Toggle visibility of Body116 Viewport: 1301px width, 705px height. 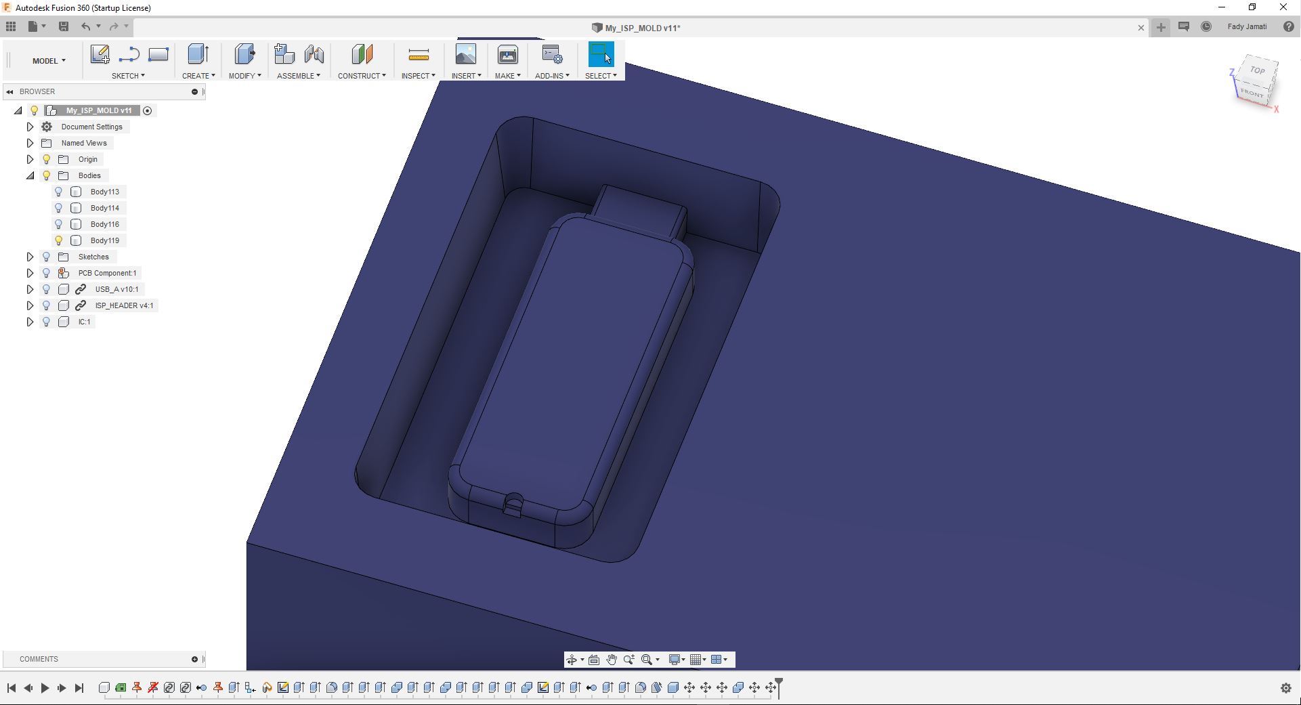click(x=59, y=224)
